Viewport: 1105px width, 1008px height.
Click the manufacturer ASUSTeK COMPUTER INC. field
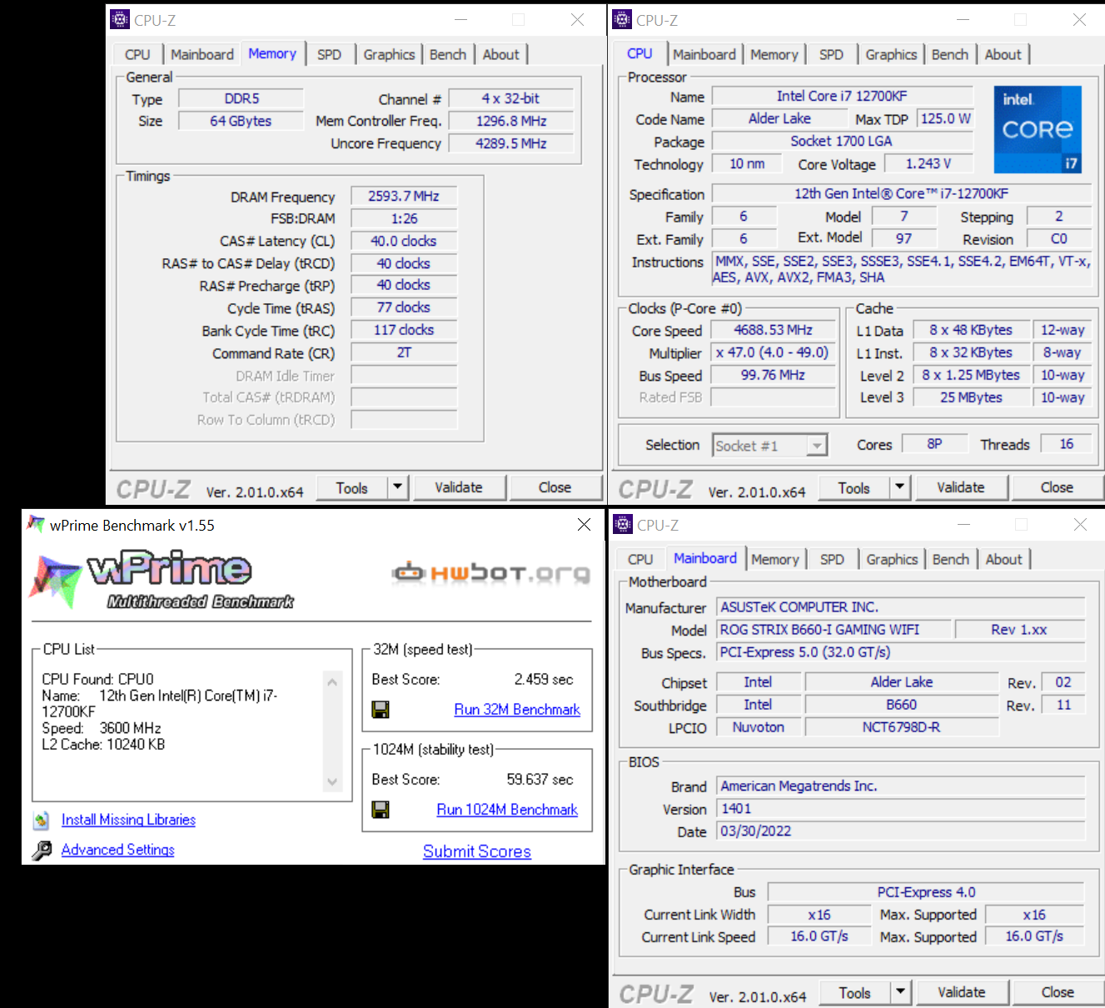(901, 607)
